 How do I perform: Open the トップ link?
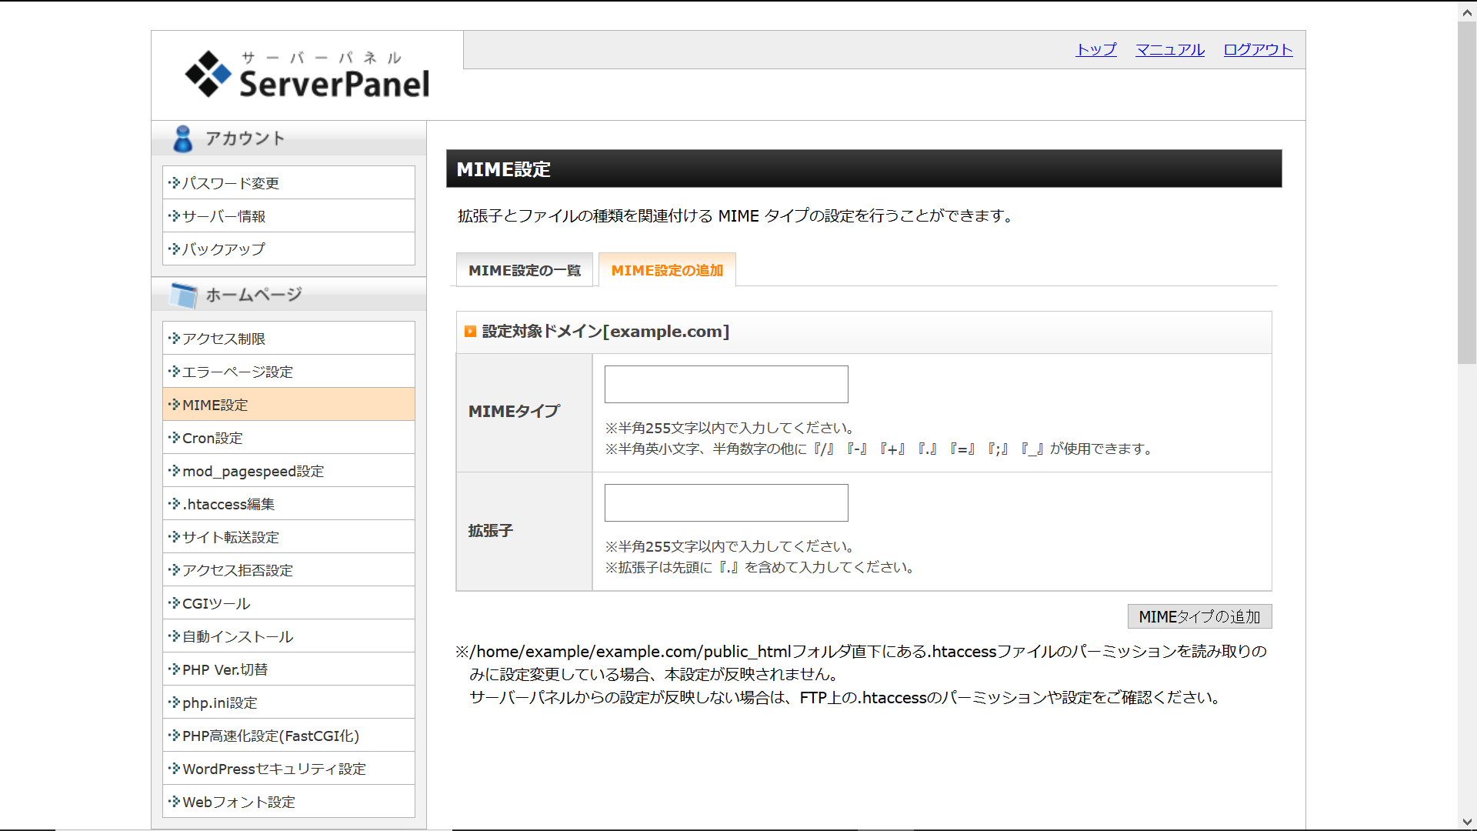[x=1096, y=49]
